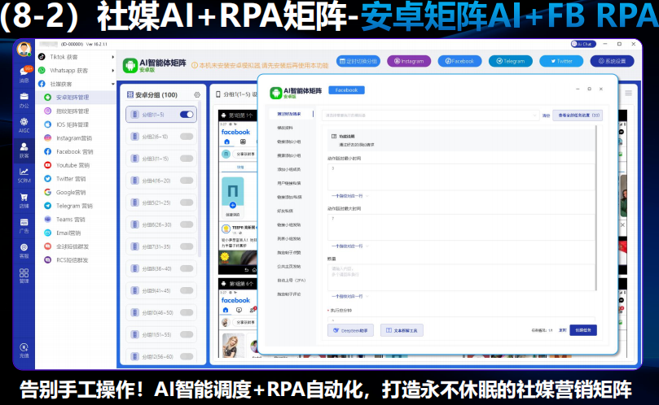Open the 管理 grid sidebar icon
Screen dimensions: 659x405
(24, 276)
